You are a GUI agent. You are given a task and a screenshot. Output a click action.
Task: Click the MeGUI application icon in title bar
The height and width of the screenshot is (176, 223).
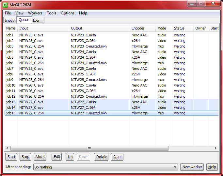coord(5,5)
